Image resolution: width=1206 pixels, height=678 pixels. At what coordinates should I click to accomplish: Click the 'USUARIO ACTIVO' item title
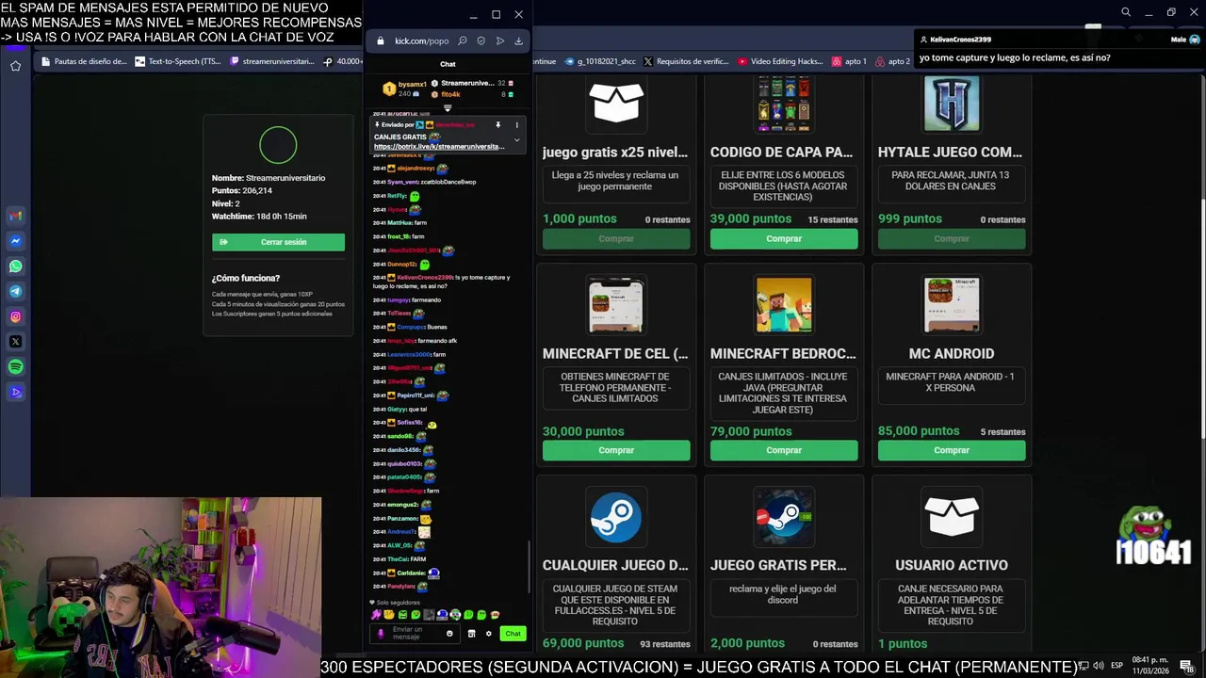(x=952, y=565)
